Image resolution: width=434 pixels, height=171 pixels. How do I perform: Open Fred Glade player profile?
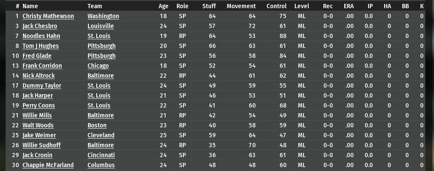37,56
